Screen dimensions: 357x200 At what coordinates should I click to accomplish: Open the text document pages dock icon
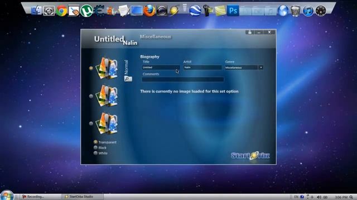coord(124,11)
